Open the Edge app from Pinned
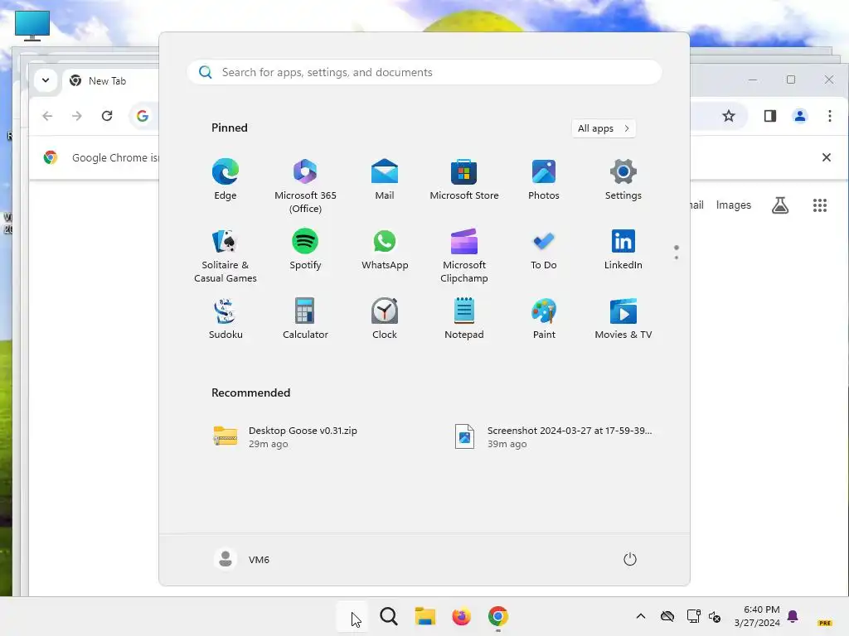Viewport: 849px width, 636px height. 226,180
